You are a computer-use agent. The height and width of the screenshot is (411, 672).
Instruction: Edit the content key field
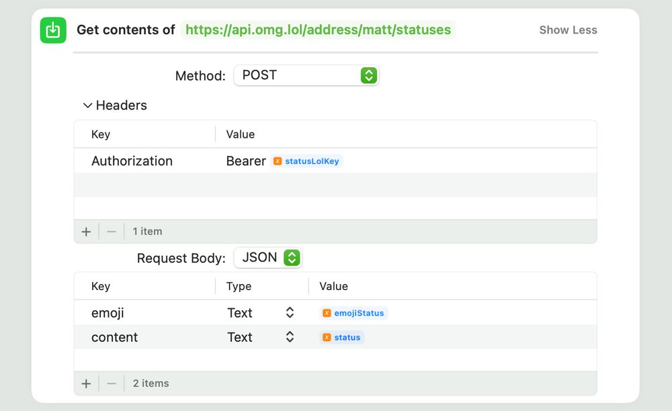pyautogui.click(x=114, y=337)
